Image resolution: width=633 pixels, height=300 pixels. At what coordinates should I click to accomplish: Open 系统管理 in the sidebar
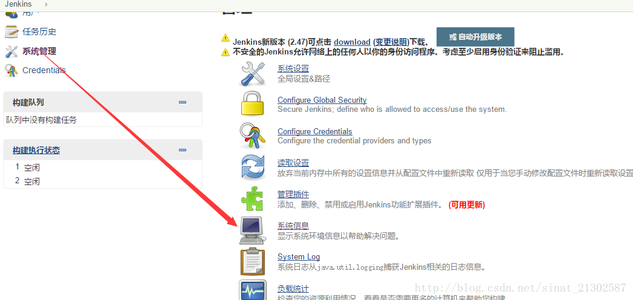tap(39, 51)
